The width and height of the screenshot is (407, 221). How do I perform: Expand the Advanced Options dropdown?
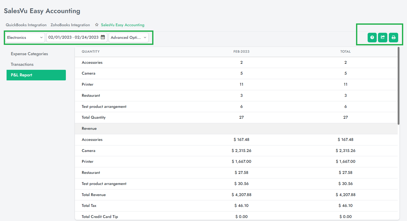(129, 38)
